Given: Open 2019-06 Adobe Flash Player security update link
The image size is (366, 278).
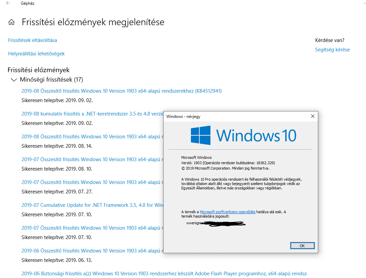Looking at the screenshot, I should coord(164,274).
